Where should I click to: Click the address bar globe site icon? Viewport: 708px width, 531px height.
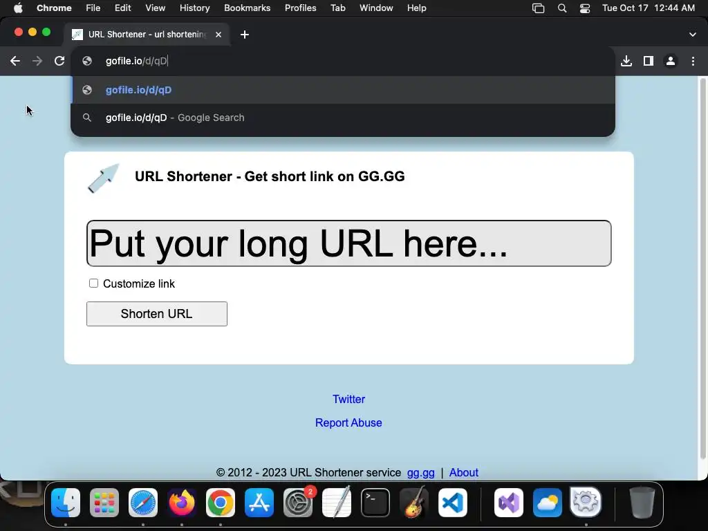point(87,61)
